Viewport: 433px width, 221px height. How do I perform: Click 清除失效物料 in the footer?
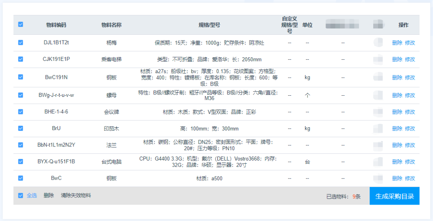(x=76, y=196)
